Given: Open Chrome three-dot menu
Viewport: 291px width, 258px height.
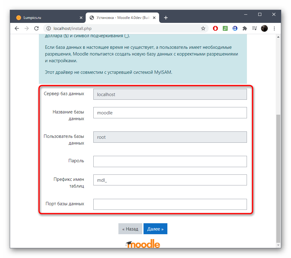Looking at the screenshot, I should point(274,28).
